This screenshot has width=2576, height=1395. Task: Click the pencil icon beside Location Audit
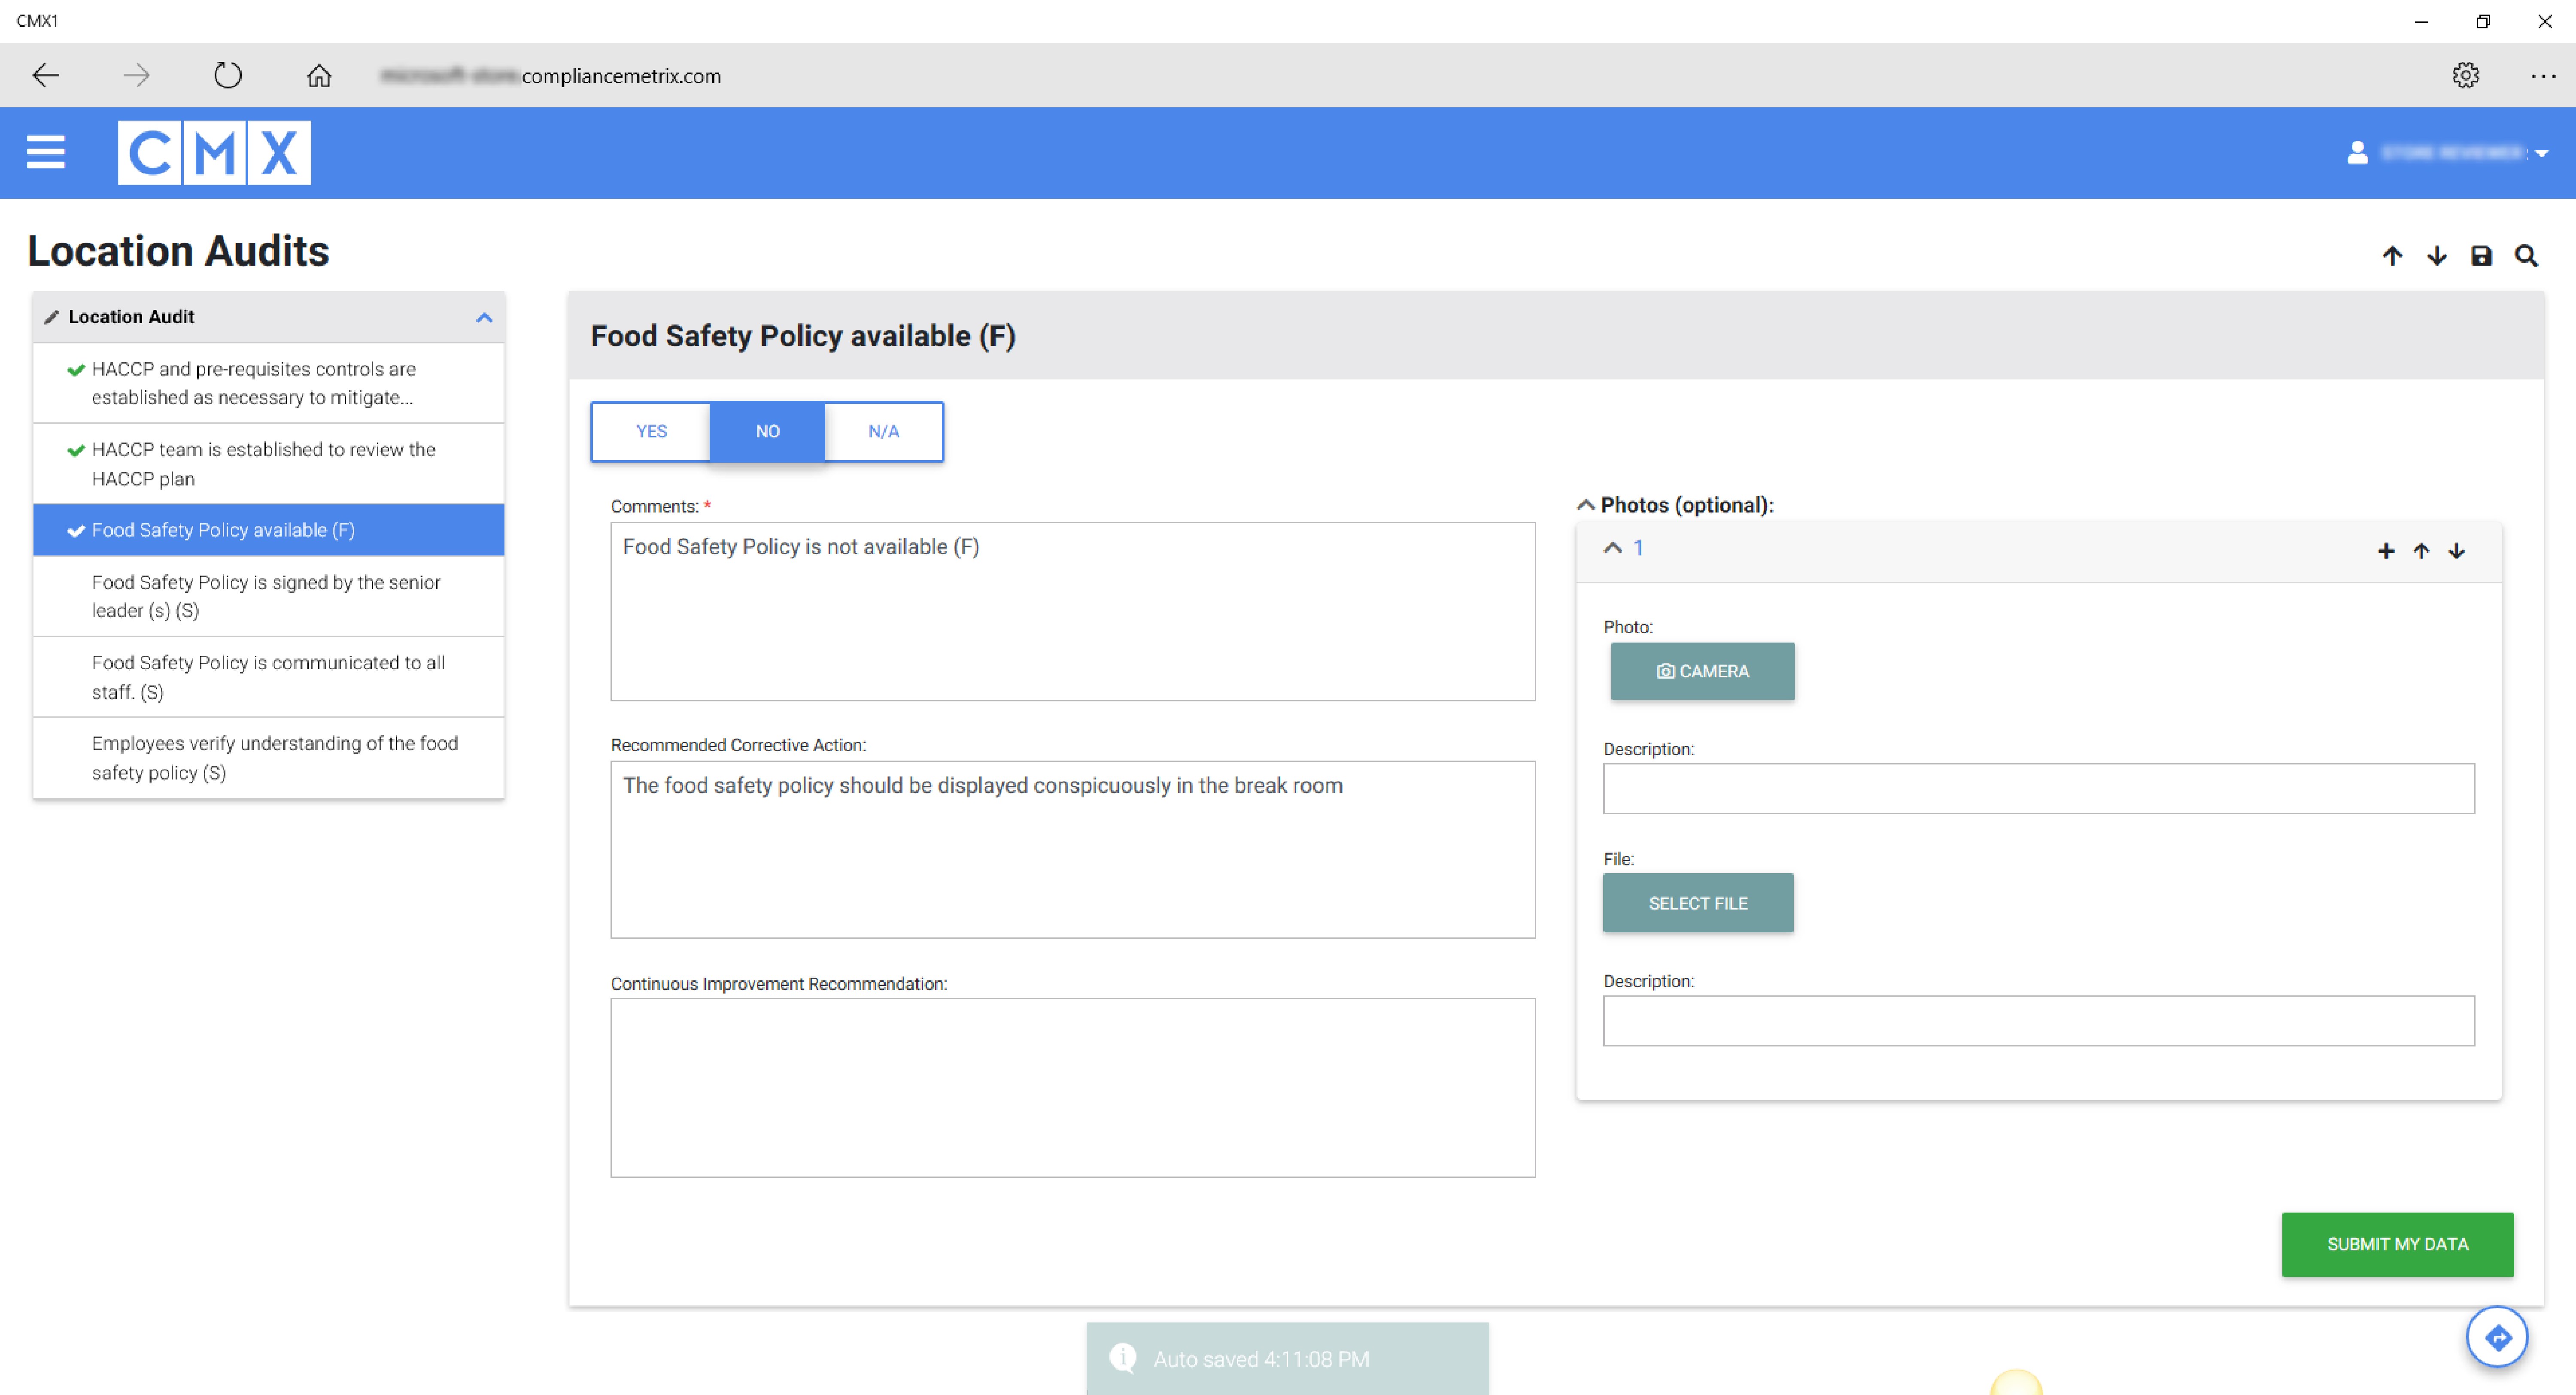point(52,317)
